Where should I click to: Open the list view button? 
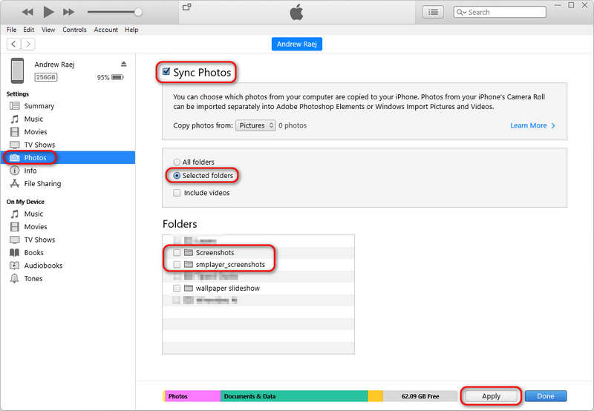(433, 12)
